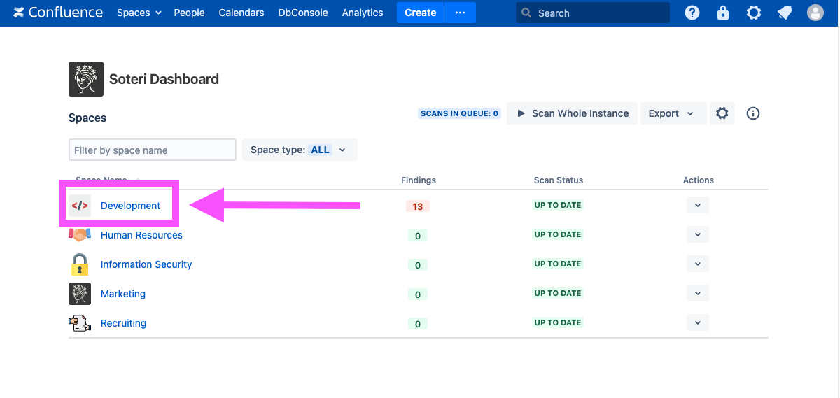Expand actions menu for Development row
The width and height of the screenshot is (840, 398).
[x=697, y=205]
